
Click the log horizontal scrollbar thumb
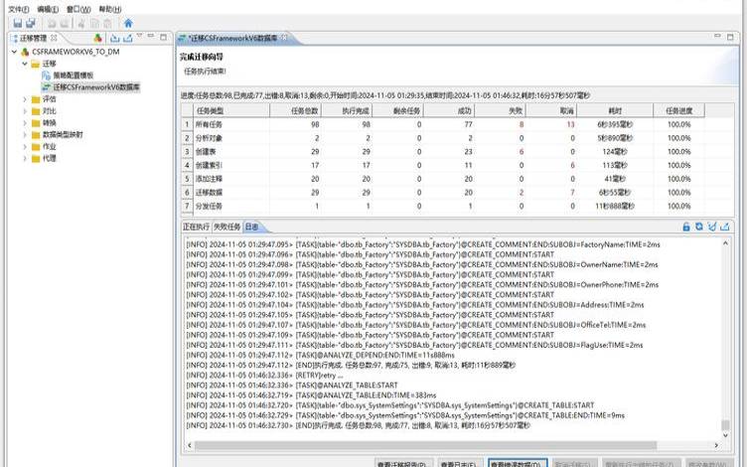coord(425,445)
